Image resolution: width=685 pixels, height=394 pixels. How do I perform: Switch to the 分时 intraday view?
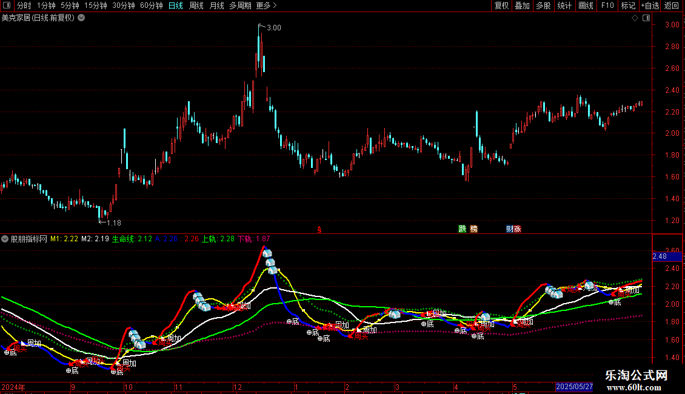tap(24, 5)
